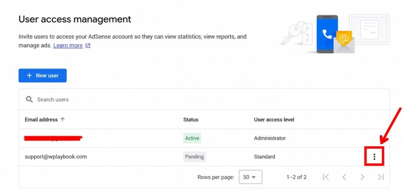Open the Learn more link
The image size is (405, 195).
[68, 46]
